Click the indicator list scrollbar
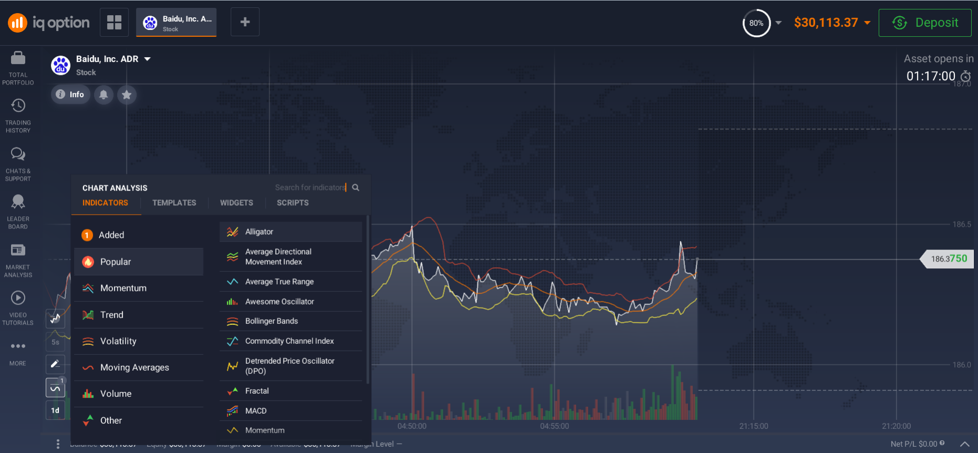The width and height of the screenshot is (978, 453). [368, 299]
